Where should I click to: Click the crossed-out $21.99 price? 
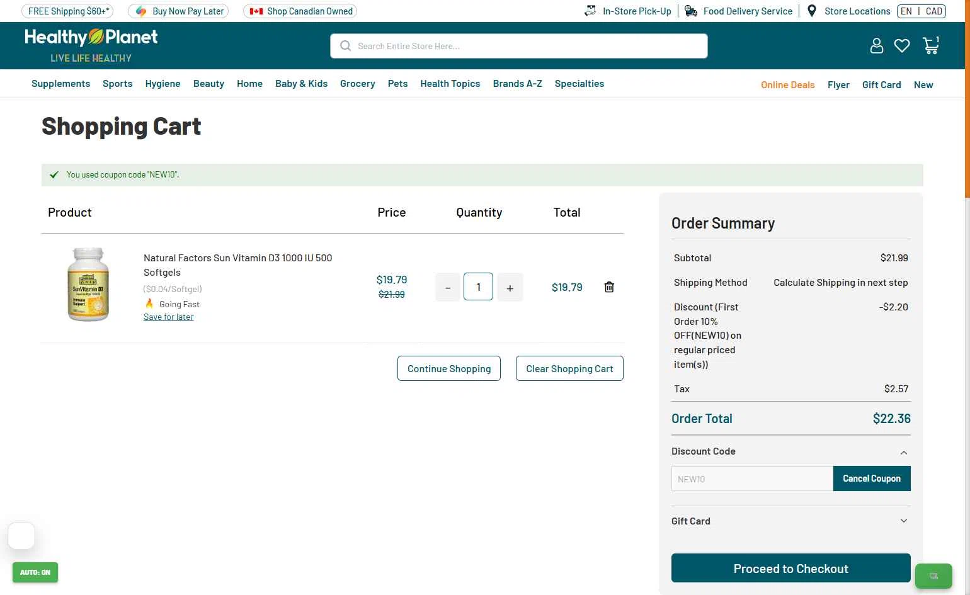click(x=392, y=294)
